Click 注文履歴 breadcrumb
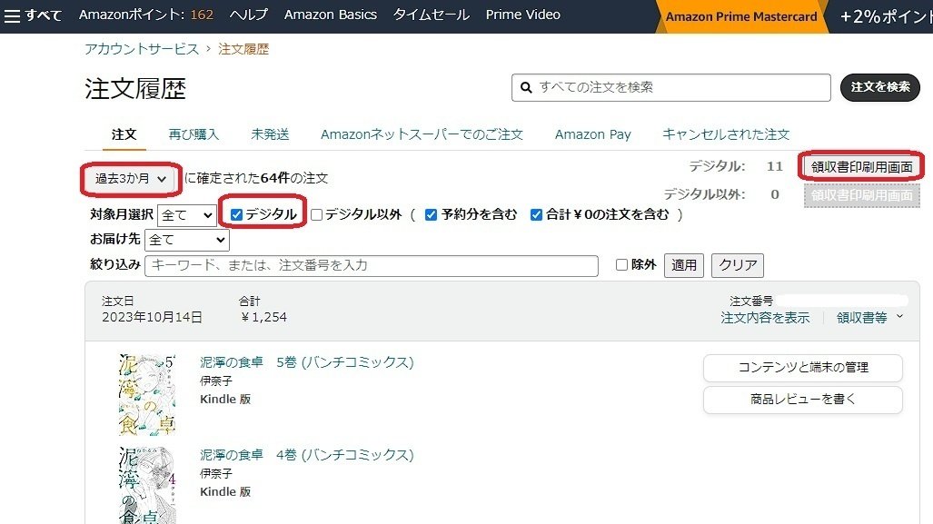Viewport: 933px width, 524px height. click(x=243, y=49)
